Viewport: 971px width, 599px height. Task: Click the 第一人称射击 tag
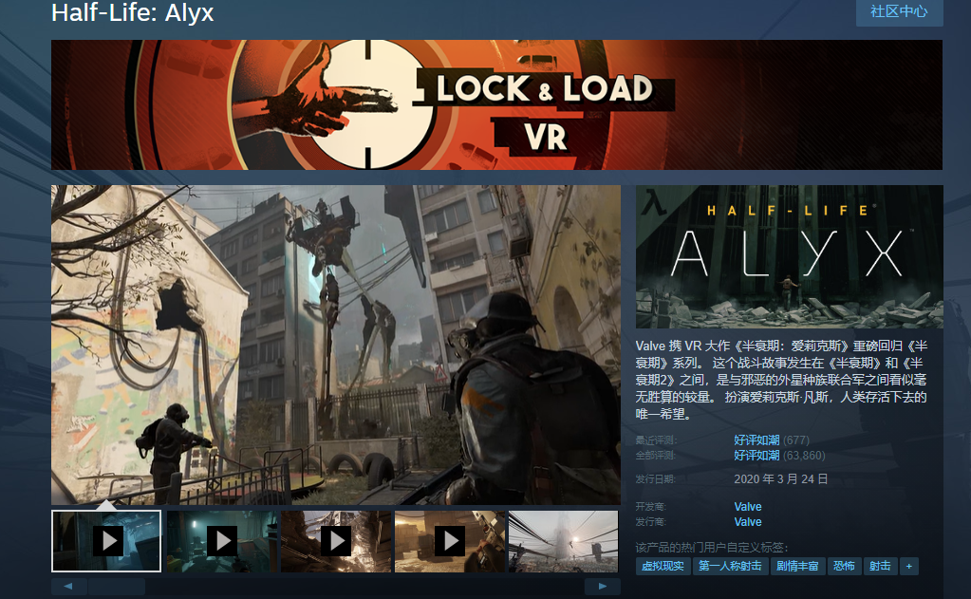coord(730,566)
